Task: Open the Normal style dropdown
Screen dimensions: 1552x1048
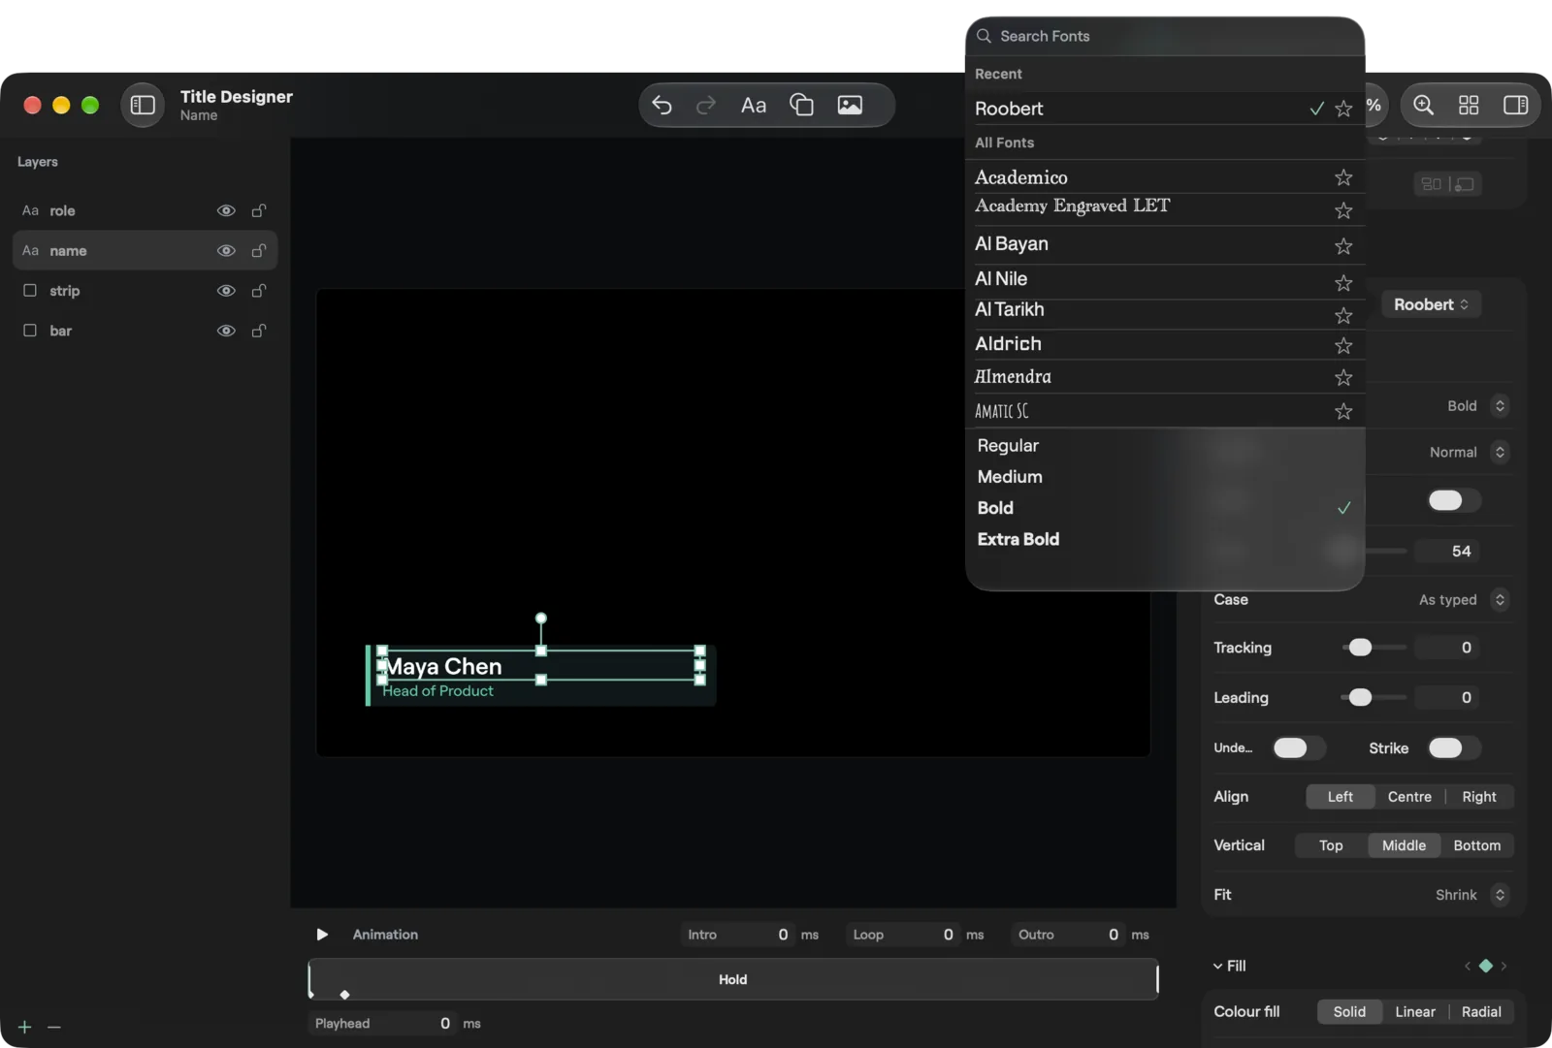Action: [x=1469, y=453]
